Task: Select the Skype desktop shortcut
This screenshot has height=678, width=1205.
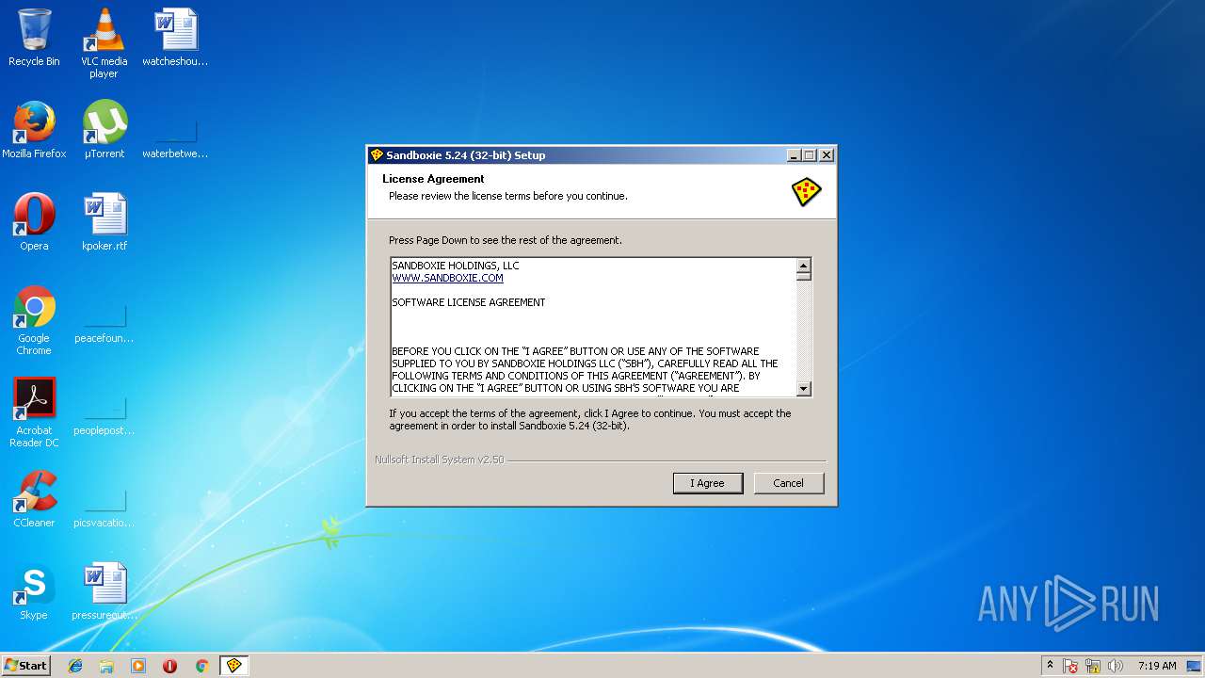Action: [34, 591]
